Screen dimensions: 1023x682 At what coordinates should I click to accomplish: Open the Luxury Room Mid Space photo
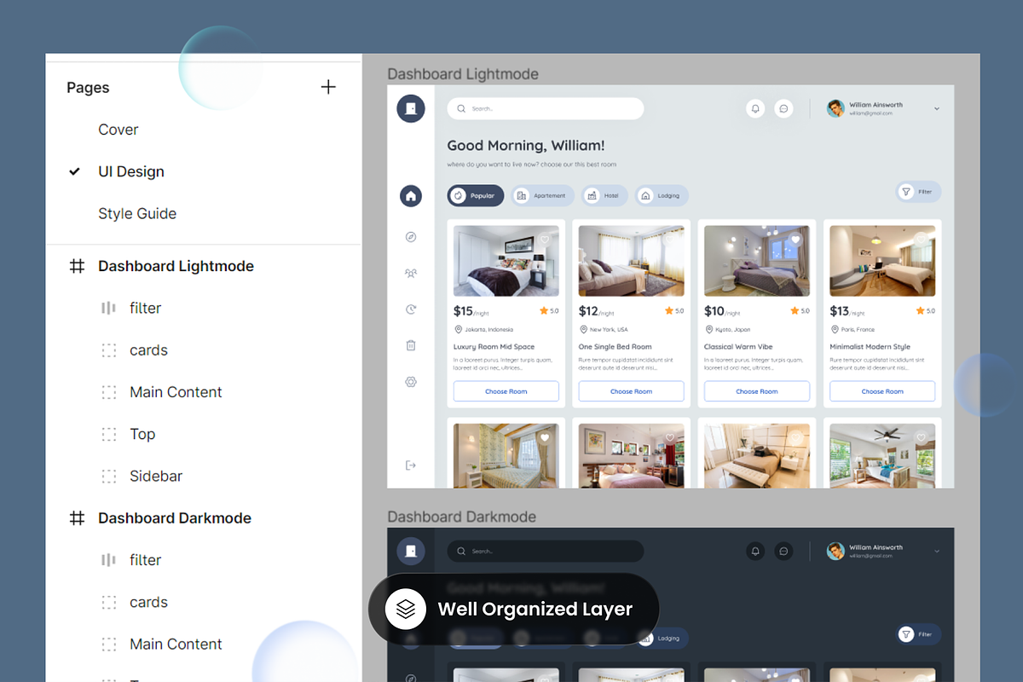pyautogui.click(x=506, y=261)
